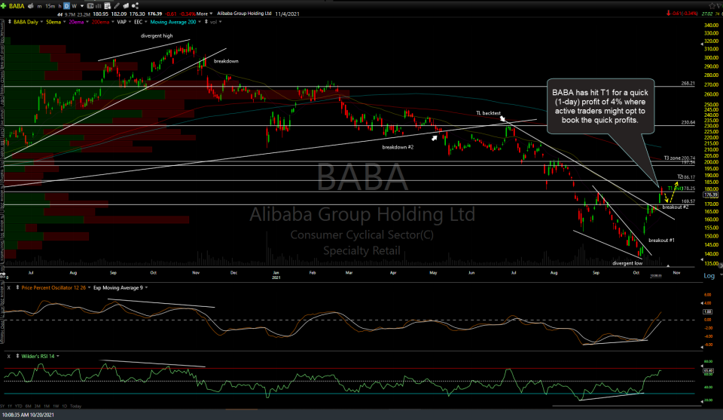
Task: Close the Wilder's RSI pane
Action: coord(9,356)
